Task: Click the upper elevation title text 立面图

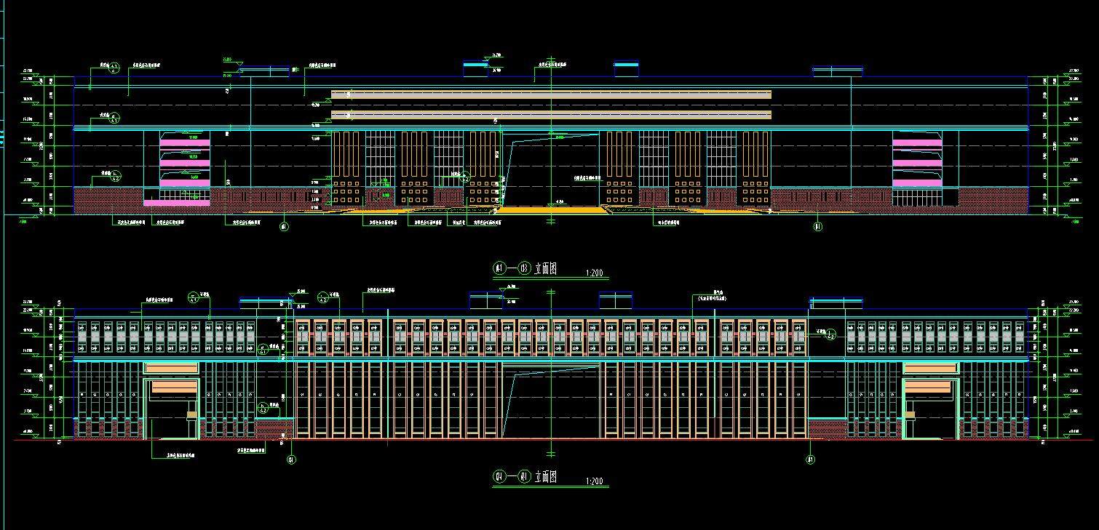Action: pos(545,268)
